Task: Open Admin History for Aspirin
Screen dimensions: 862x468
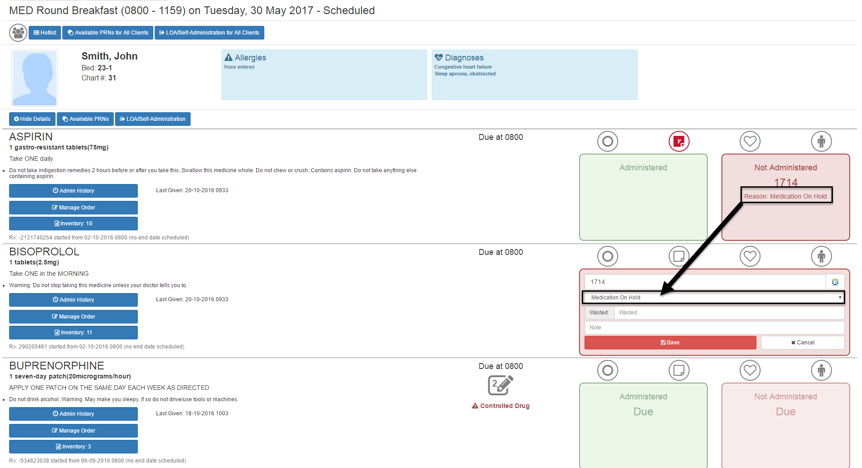Action: [x=73, y=191]
